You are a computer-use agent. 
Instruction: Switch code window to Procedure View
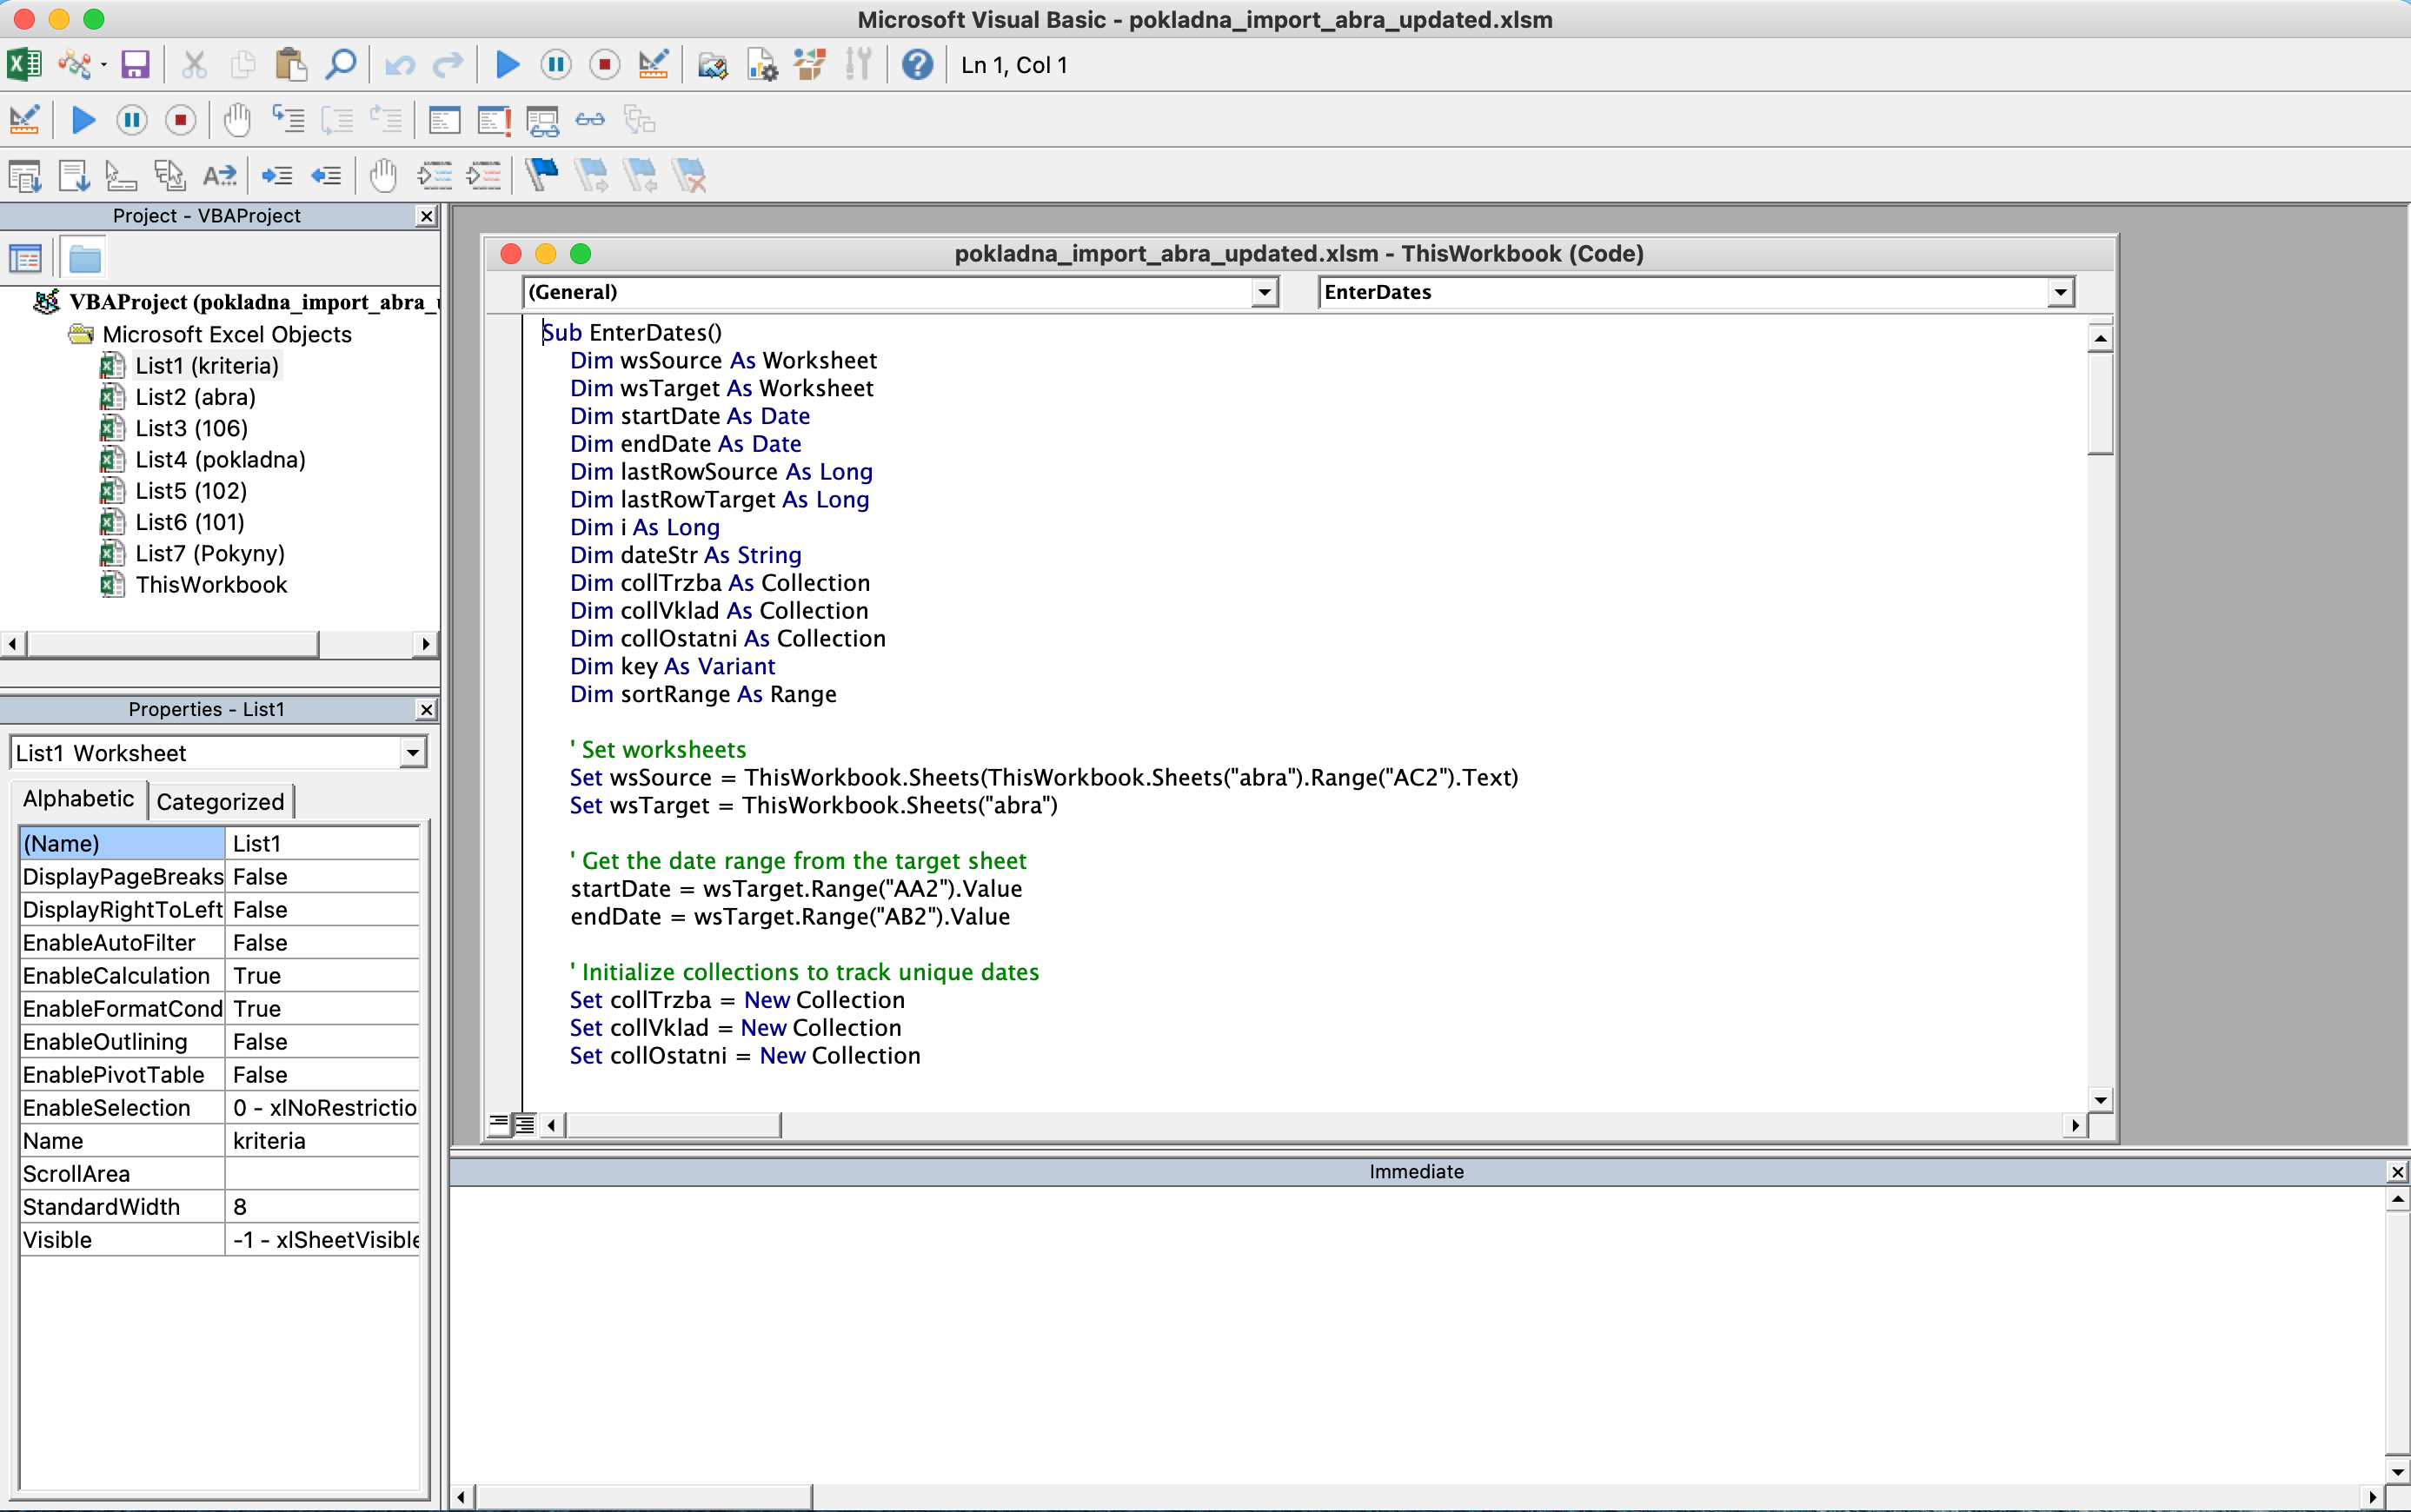pos(499,1125)
